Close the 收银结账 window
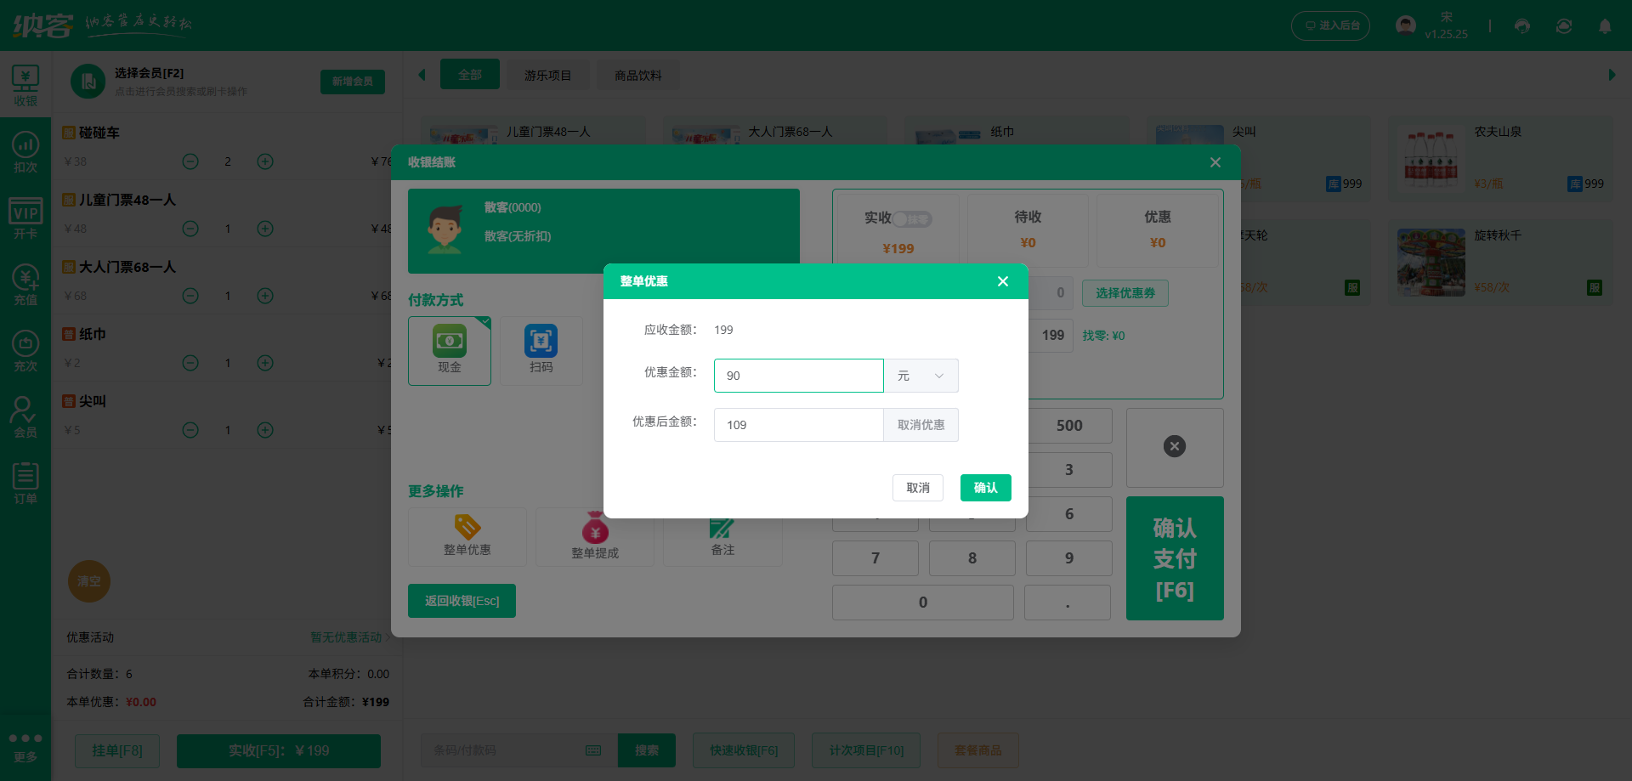Viewport: 1632px width, 781px height. 1215,162
